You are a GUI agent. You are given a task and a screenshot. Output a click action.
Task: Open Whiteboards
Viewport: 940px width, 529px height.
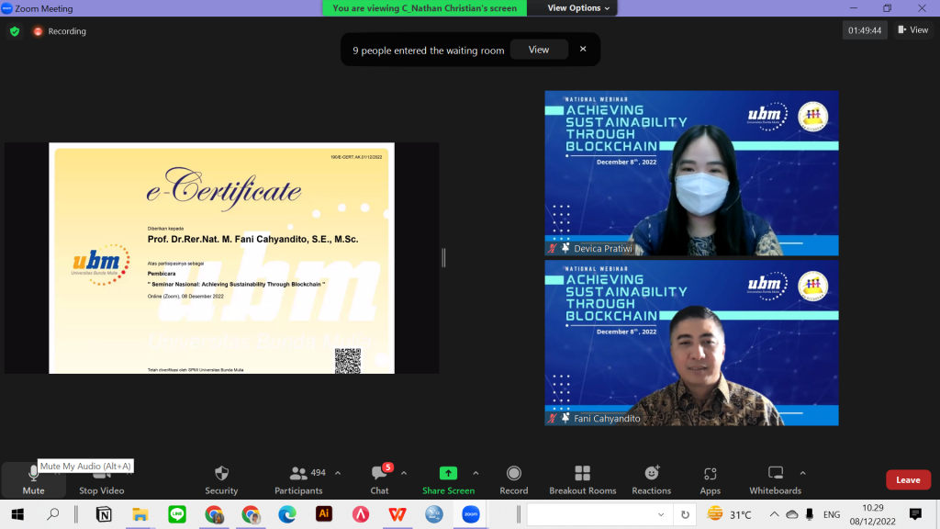[x=775, y=480]
